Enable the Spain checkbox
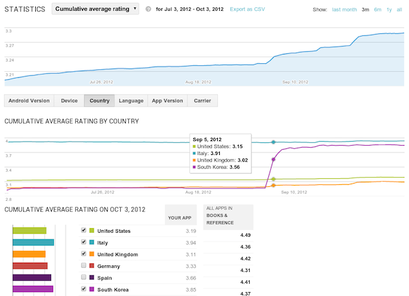This screenshot has height=296, width=409. coord(83,277)
